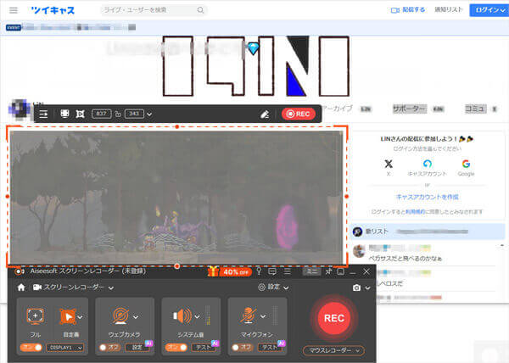Click the ツイキャス logo

tap(53, 10)
